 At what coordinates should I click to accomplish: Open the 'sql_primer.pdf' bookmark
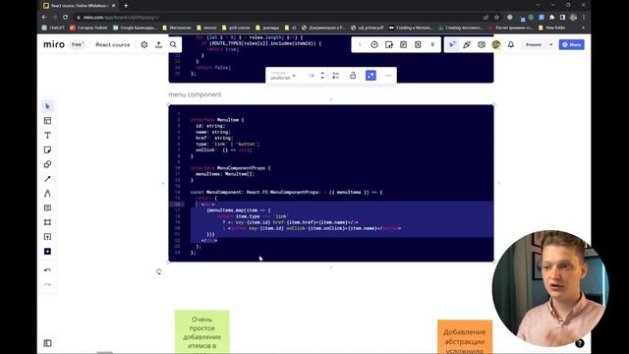coord(367,28)
